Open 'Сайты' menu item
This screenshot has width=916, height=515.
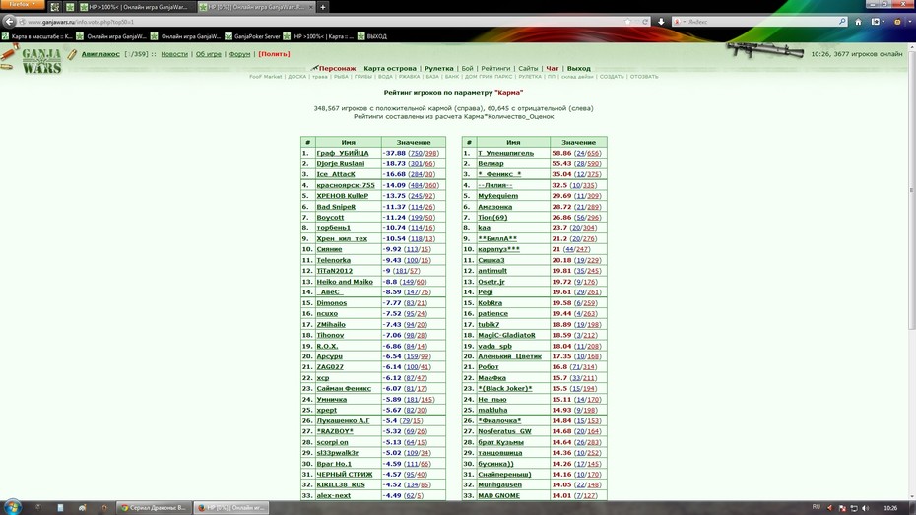pos(528,68)
